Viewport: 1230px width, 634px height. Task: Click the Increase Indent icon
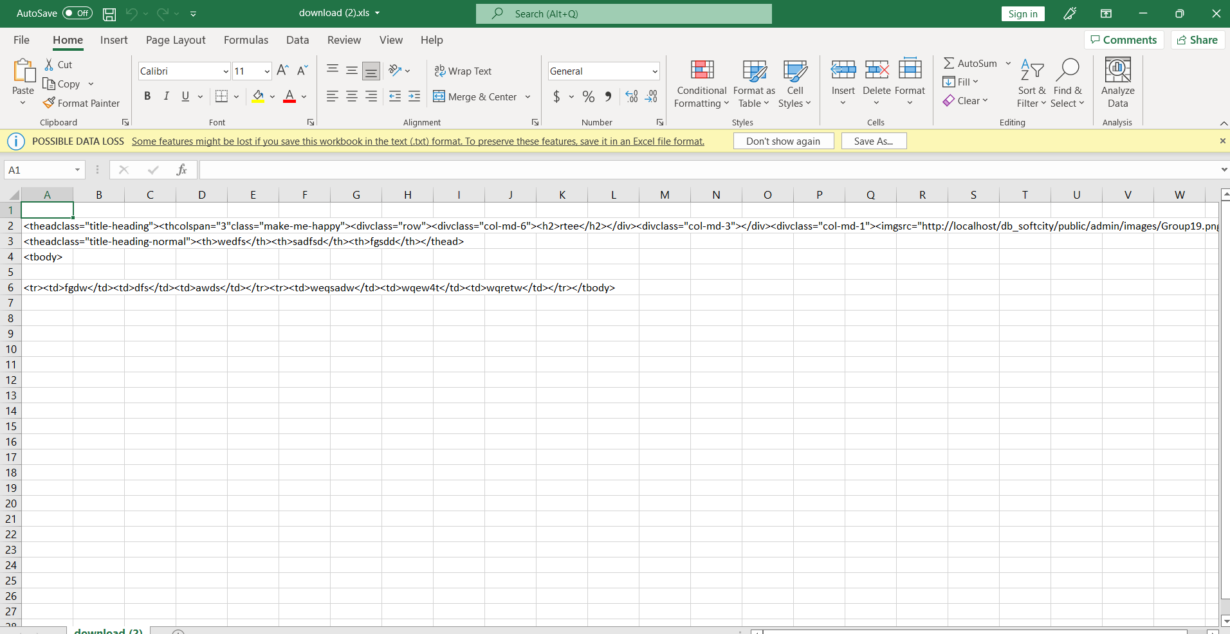tap(414, 96)
